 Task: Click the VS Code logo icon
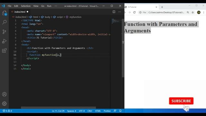[3, 6]
